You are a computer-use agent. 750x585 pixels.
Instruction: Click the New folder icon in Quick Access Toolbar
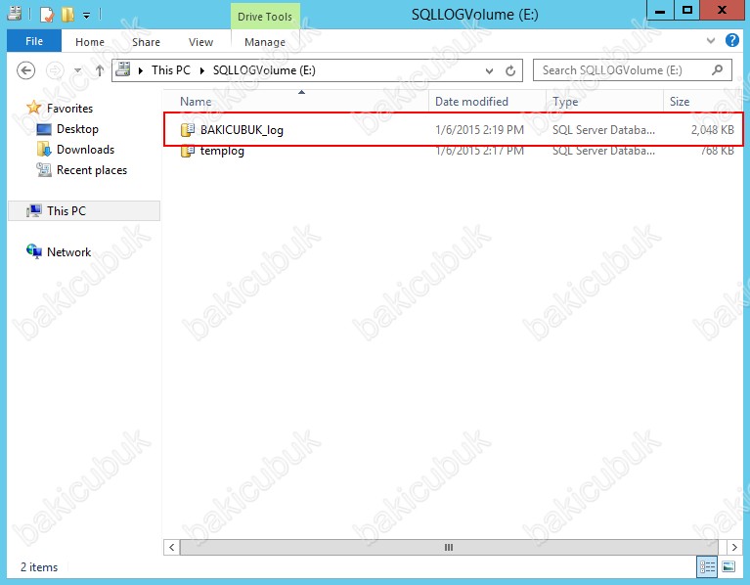point(67,15)
